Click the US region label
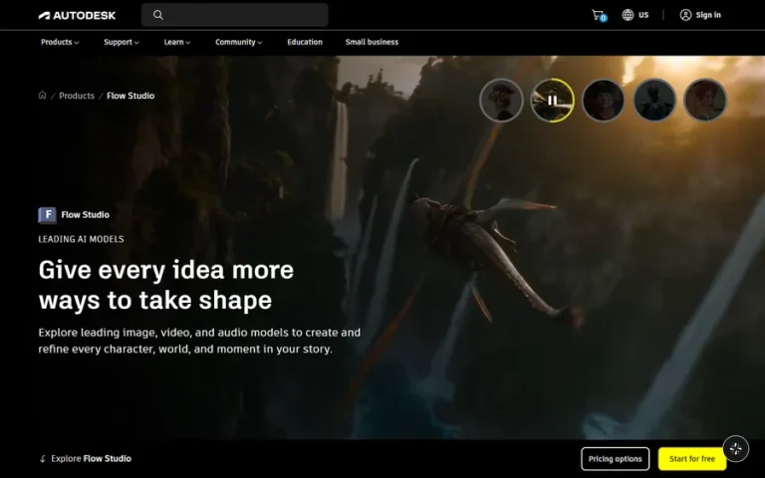Viewport: 765px width, 478px height. (x=643, y=15)
